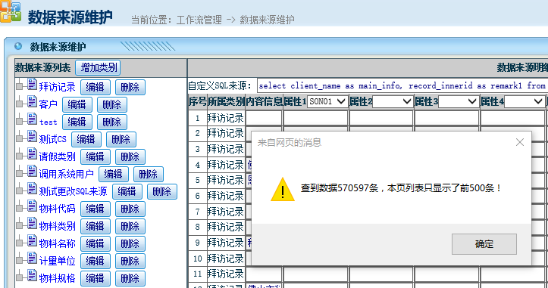Click the document icon beside 物料代码

coord(32,206)
